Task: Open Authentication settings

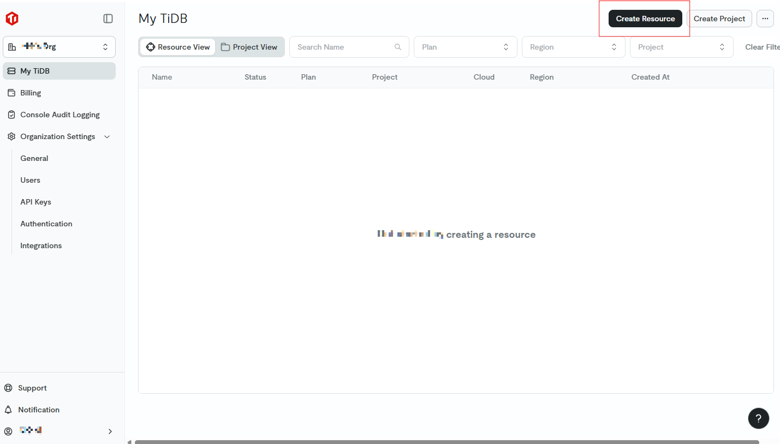Action: 46,224
